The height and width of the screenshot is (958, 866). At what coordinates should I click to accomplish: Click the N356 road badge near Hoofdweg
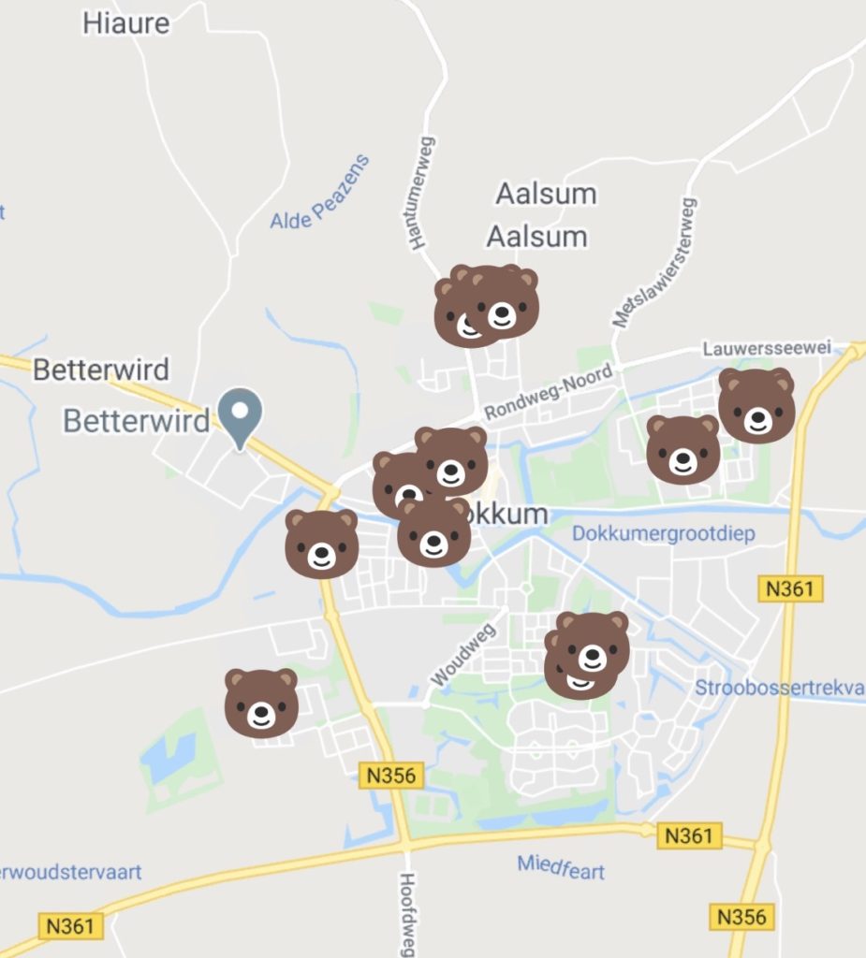(390, 776)
